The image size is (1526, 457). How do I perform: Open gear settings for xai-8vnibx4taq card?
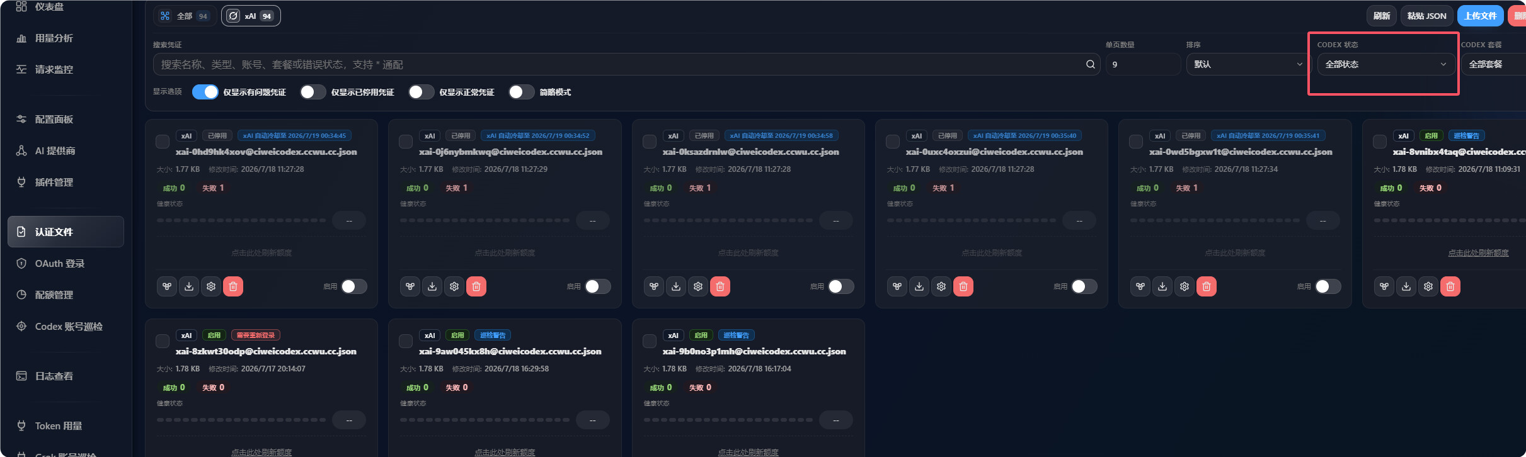tap(1428, 286)
